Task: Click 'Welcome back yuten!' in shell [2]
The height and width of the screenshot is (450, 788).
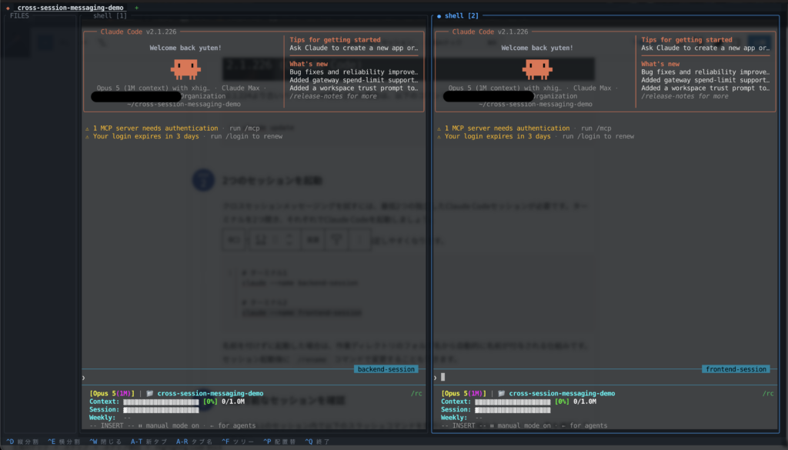Action: pyautogui.click(x=537, y=48)
